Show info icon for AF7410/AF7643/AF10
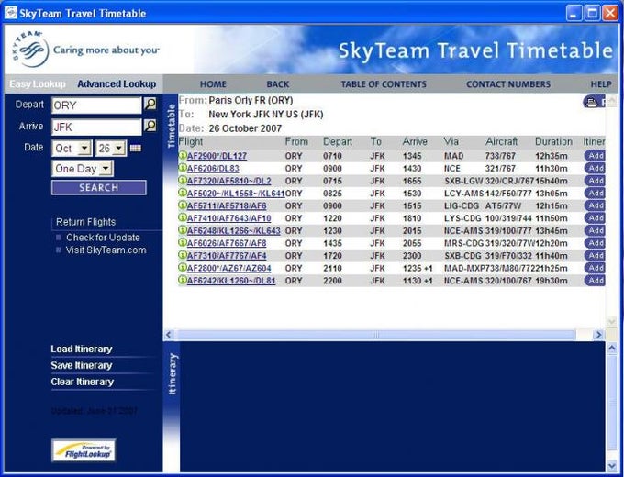This screenshot has width=624, height=477. pyautogui.click(x=183, y=217)
